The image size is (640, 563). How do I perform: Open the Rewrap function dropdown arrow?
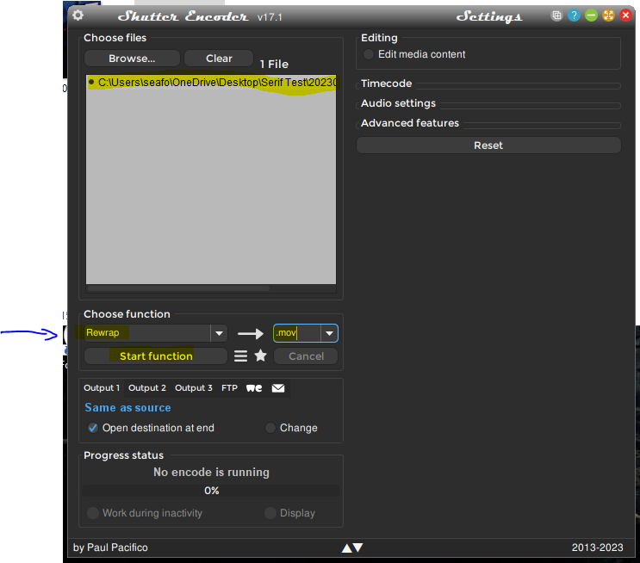(219, 333)
